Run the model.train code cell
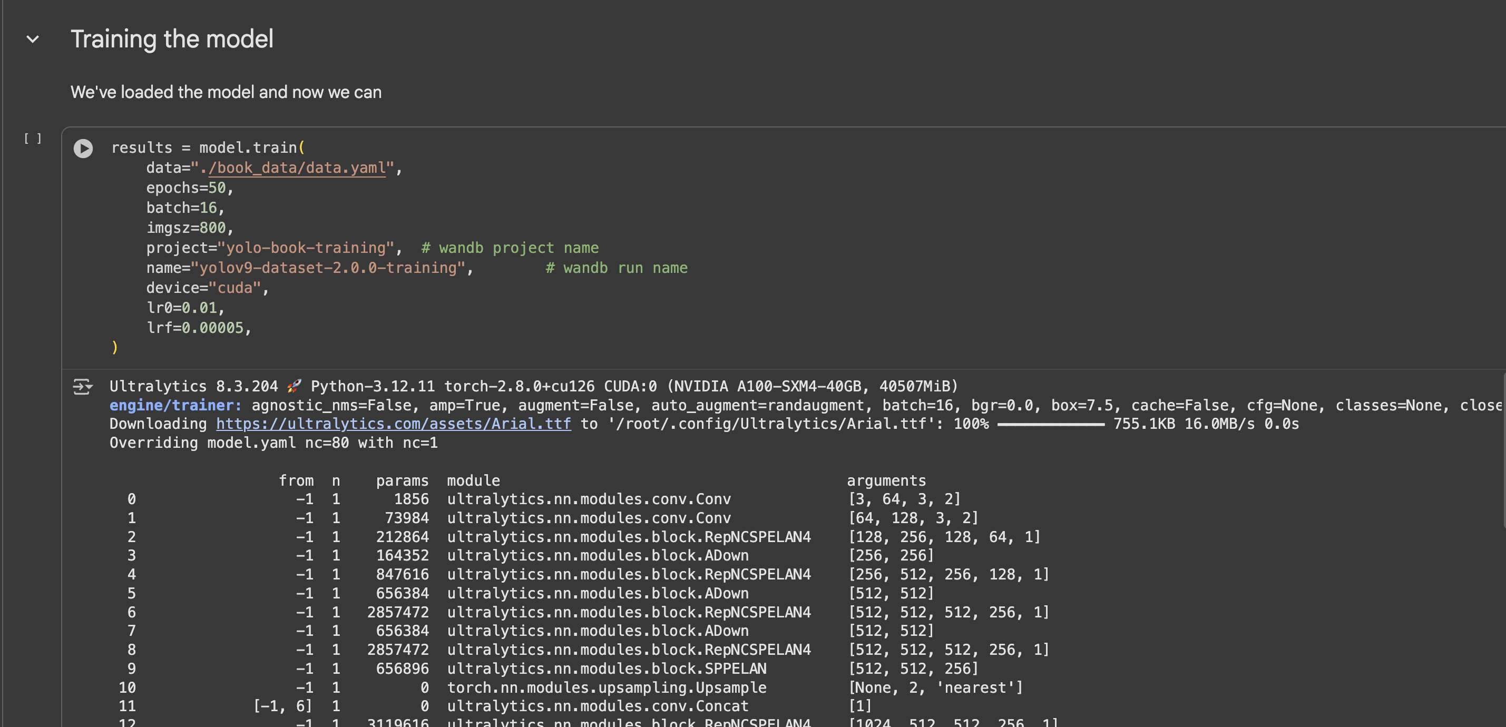This screenshot has width=1506, height=727. click(x=83, y=149)
